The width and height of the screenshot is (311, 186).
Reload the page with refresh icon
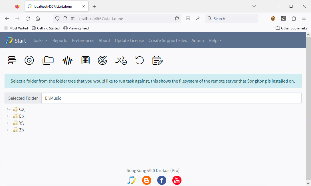pos(28,19)
